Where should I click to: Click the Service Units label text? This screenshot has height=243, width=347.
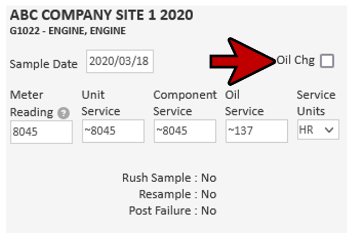coord(316,103)
